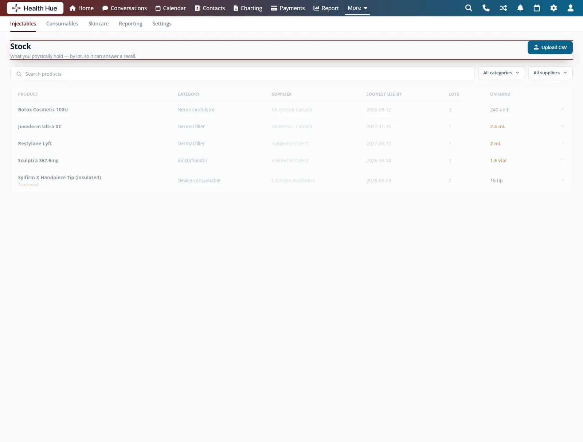Select the Injectables tab
Screen dimensions: 583x442
coord(23,24)
